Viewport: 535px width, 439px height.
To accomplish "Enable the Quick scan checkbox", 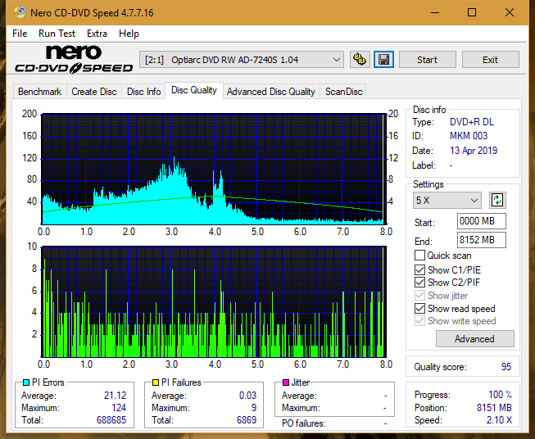I will pyautogui.click(x=419, y=256).
